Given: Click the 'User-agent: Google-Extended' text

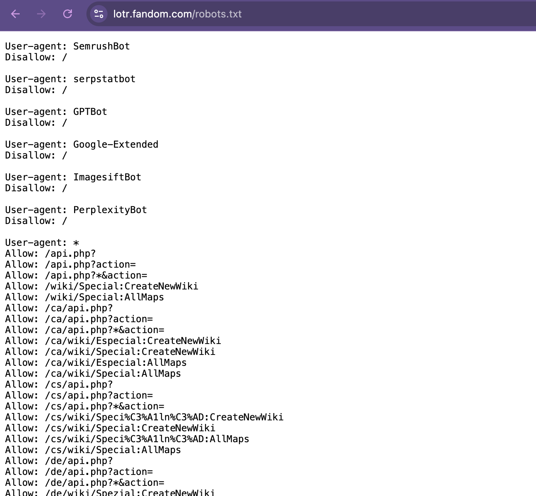Looking at the screenshot, I should (82, 144).
